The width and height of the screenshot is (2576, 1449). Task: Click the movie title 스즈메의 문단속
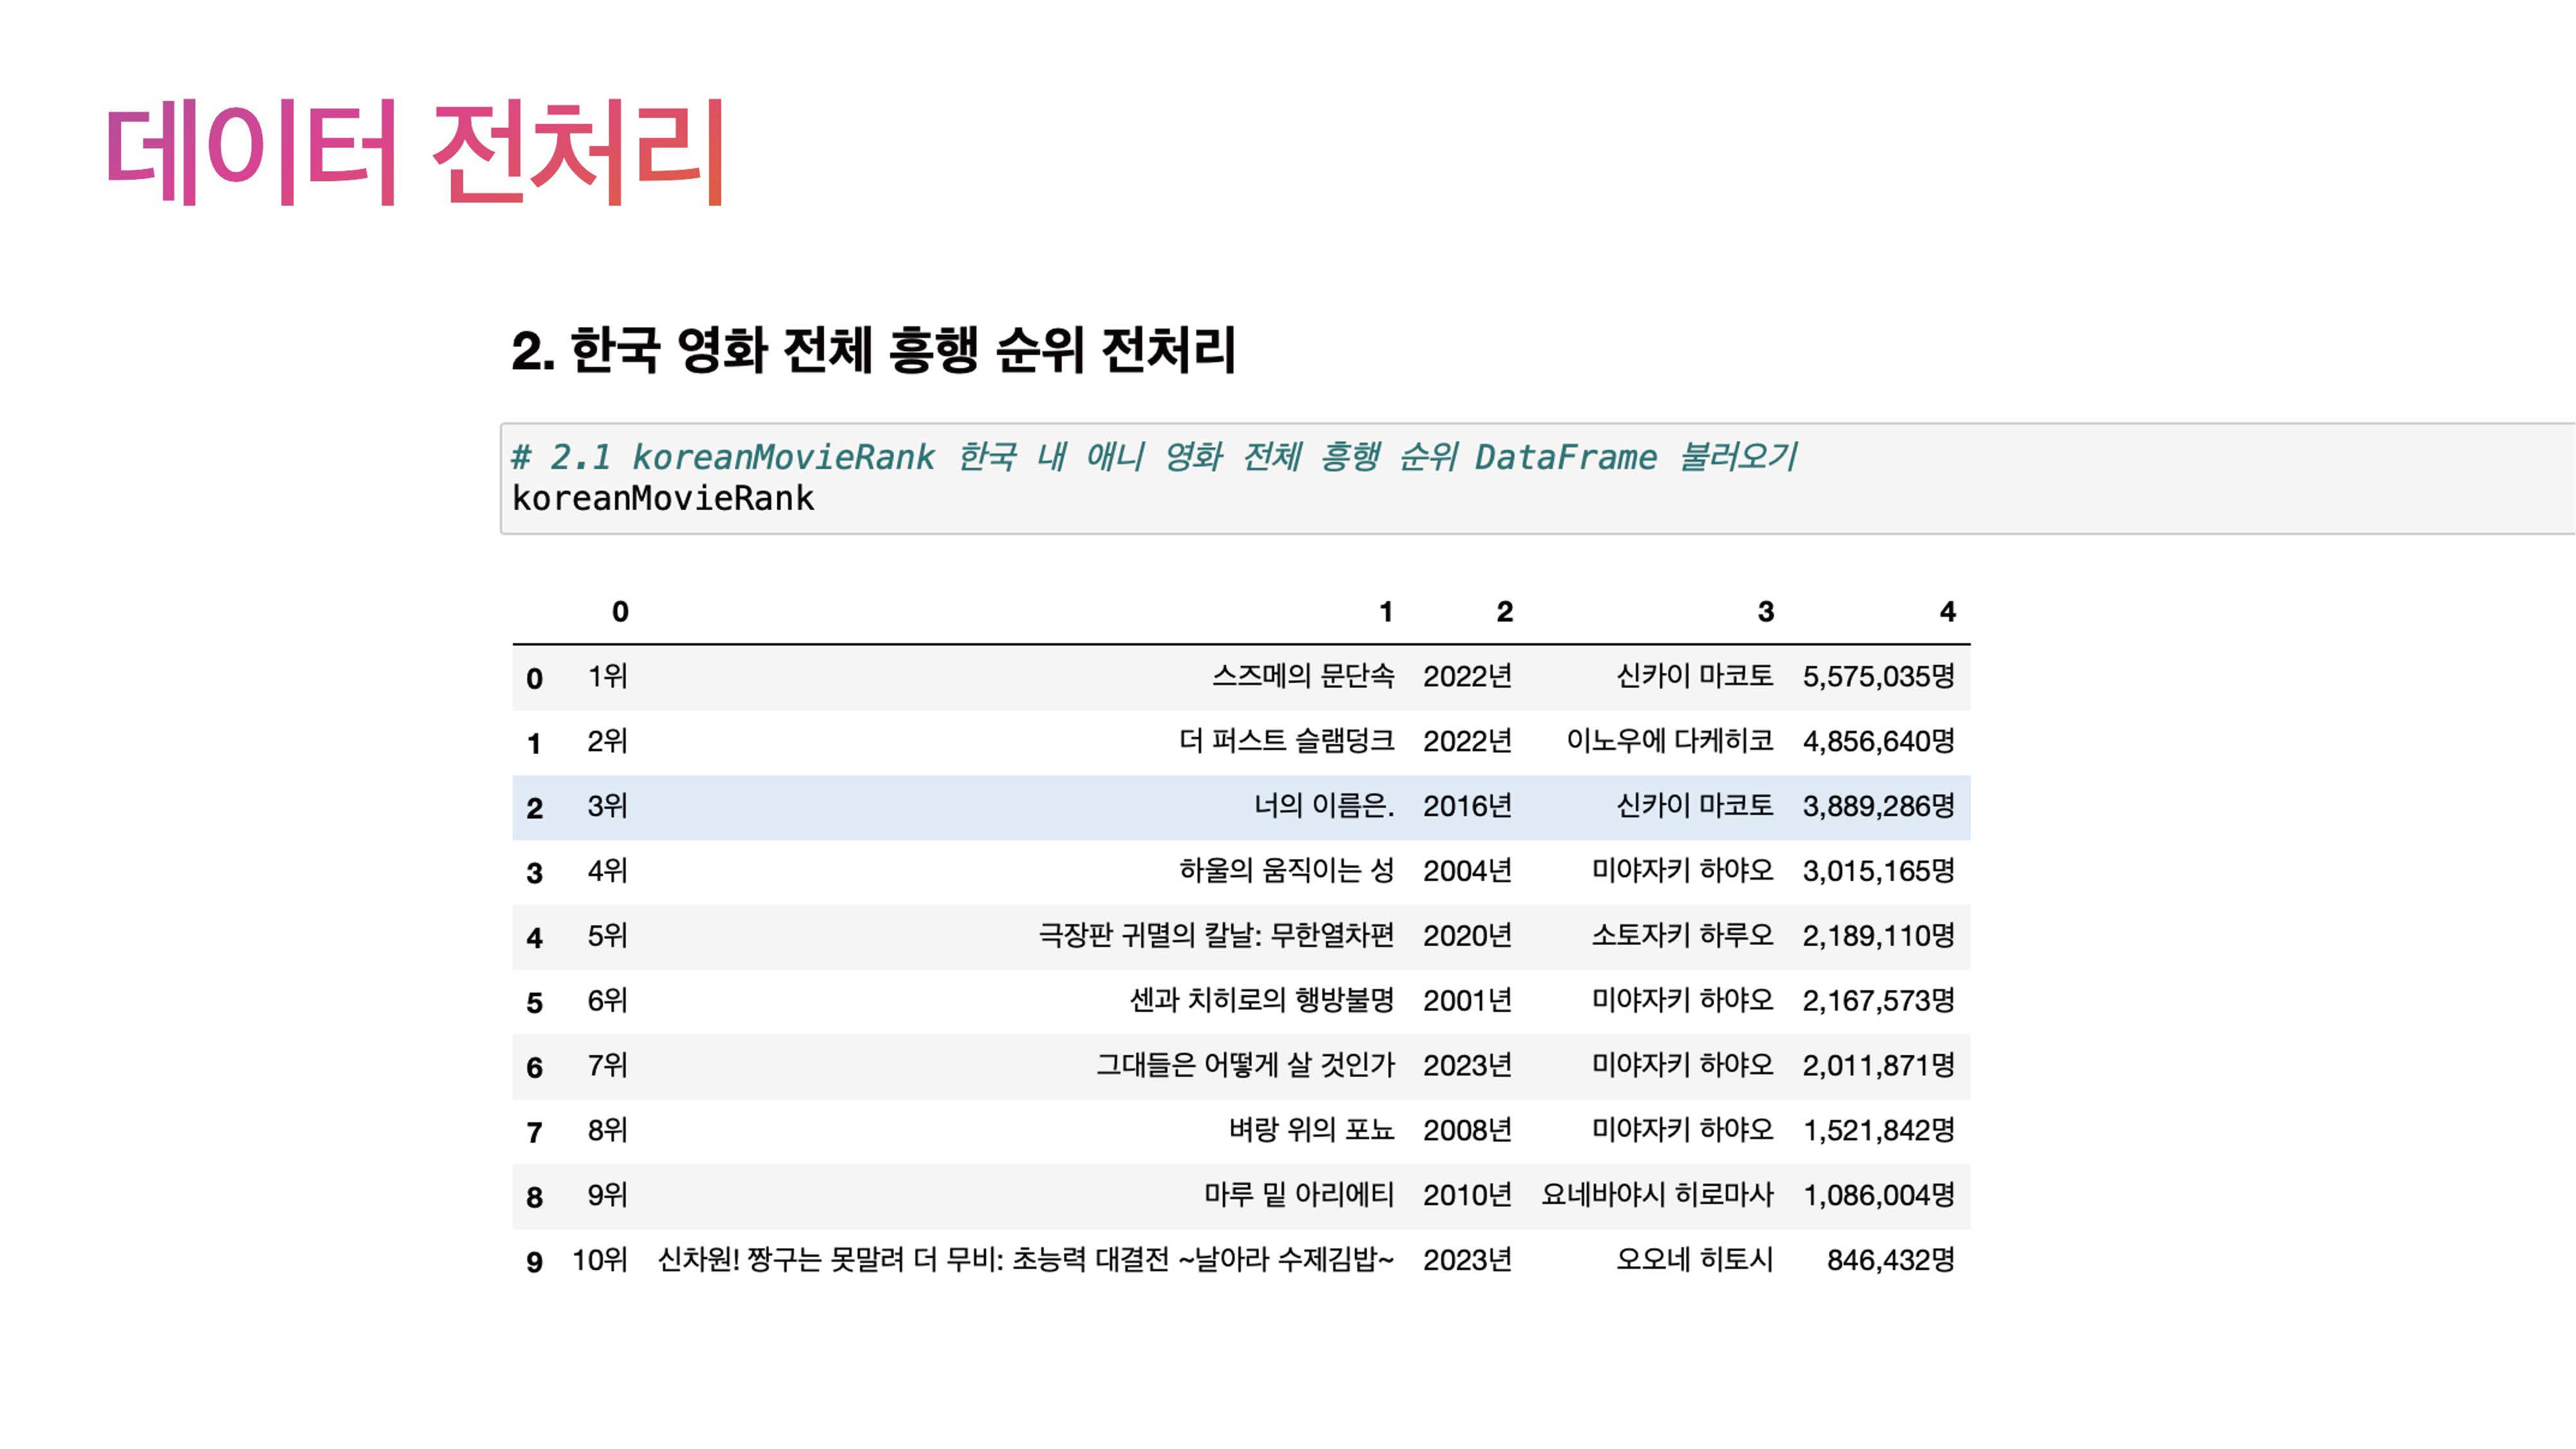tap(1302, 676)
